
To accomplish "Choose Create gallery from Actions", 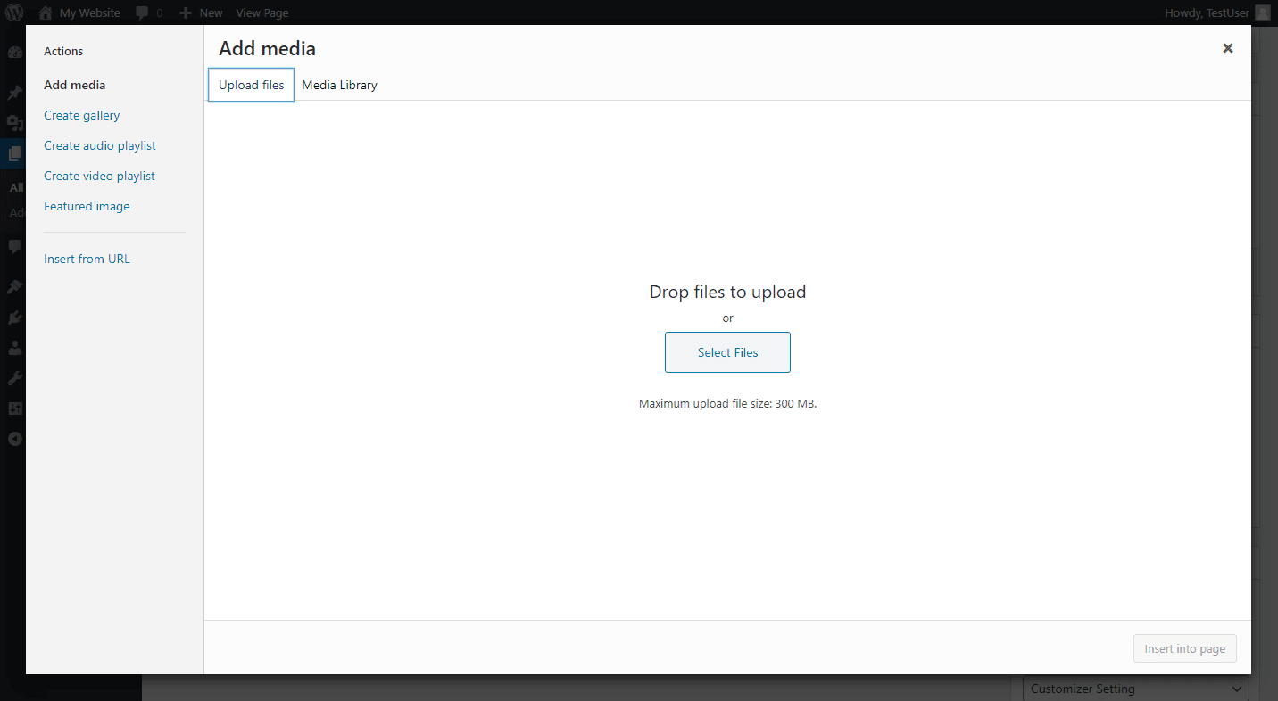I will coord(81,115).
